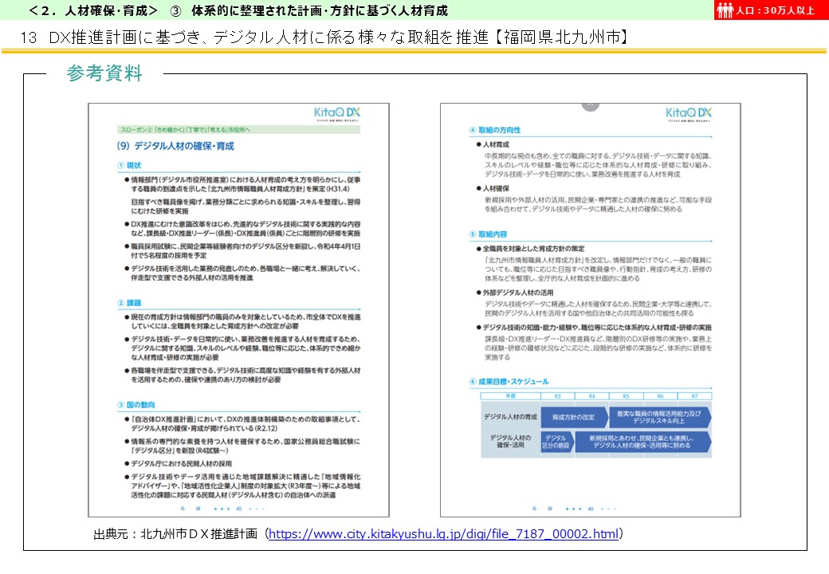Select the right page thumbnail with schedule chart

tap(590, 310)
